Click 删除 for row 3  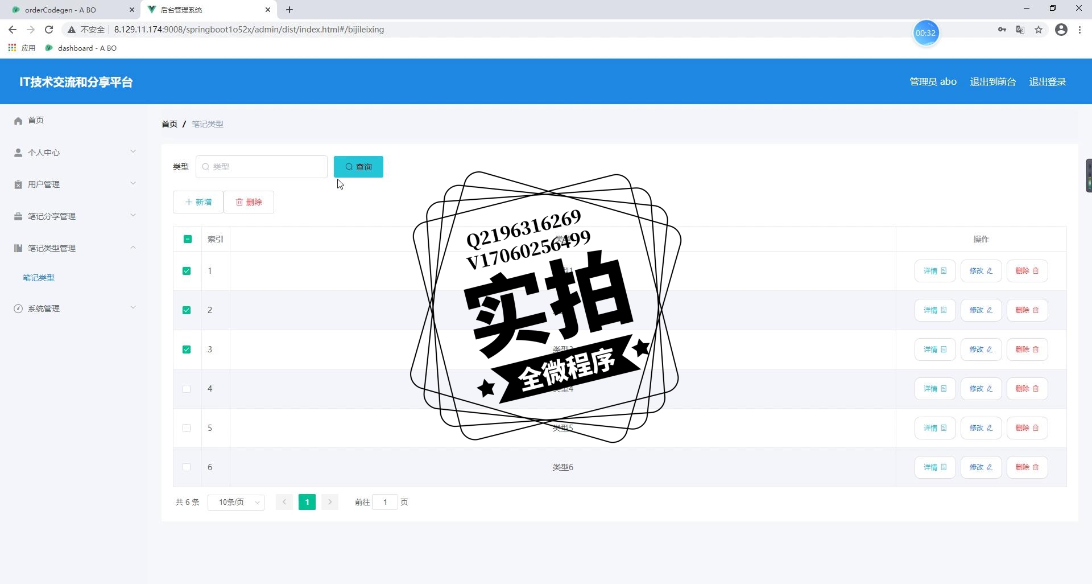[1027, 349]
